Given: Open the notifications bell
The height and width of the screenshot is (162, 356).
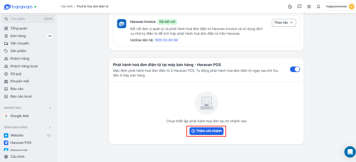Looking at the screenshot, I should pos(319,7).
